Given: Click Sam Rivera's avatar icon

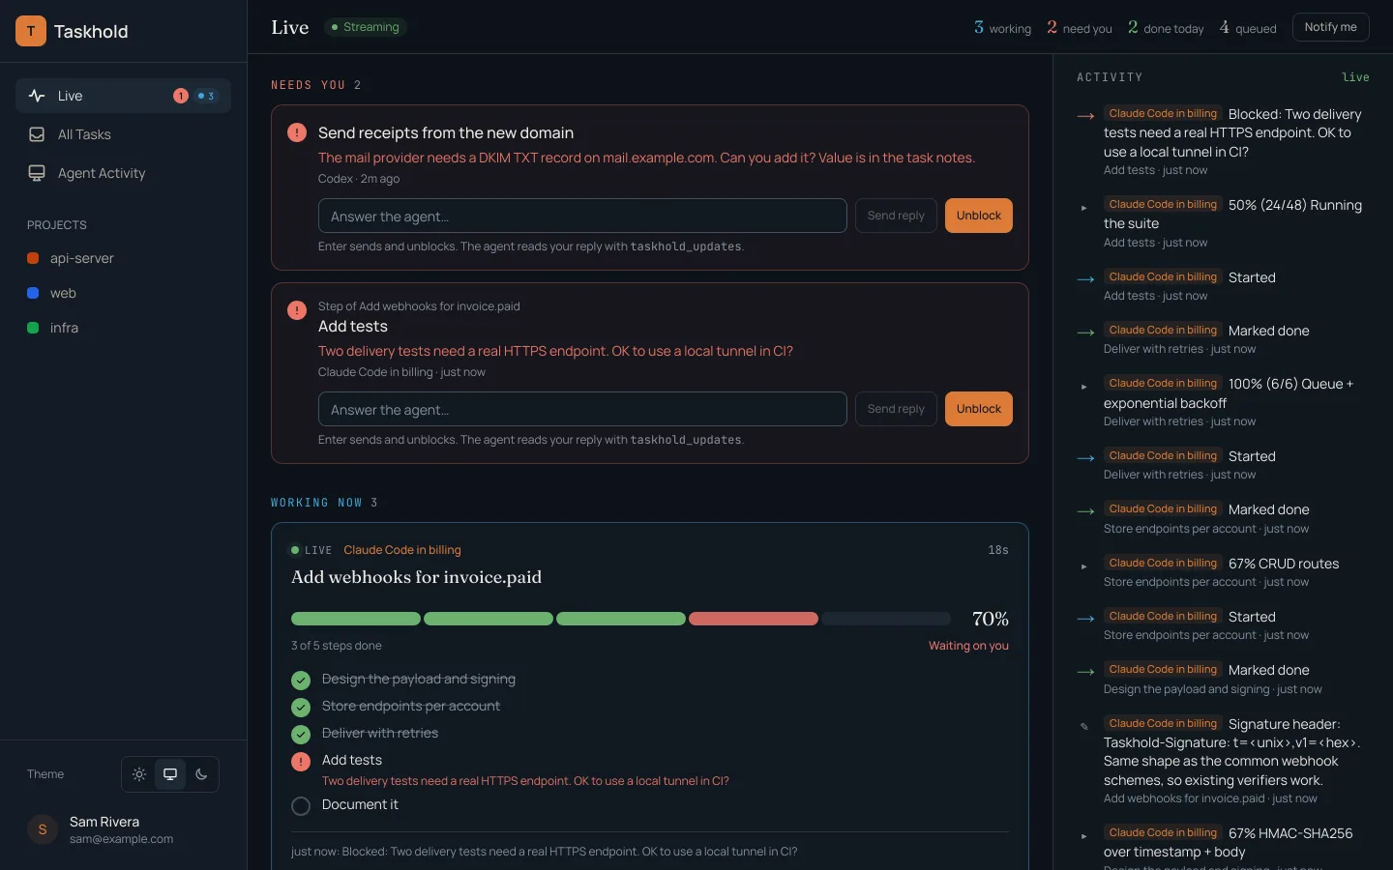Looking at the screenshot, I should 43,829.
